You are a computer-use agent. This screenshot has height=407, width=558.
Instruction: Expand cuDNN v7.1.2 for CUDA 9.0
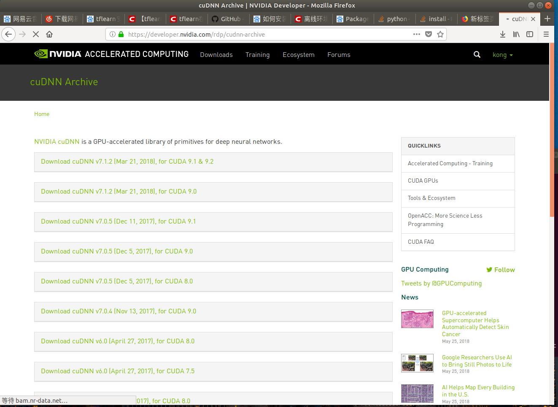[x=213, y=192]
